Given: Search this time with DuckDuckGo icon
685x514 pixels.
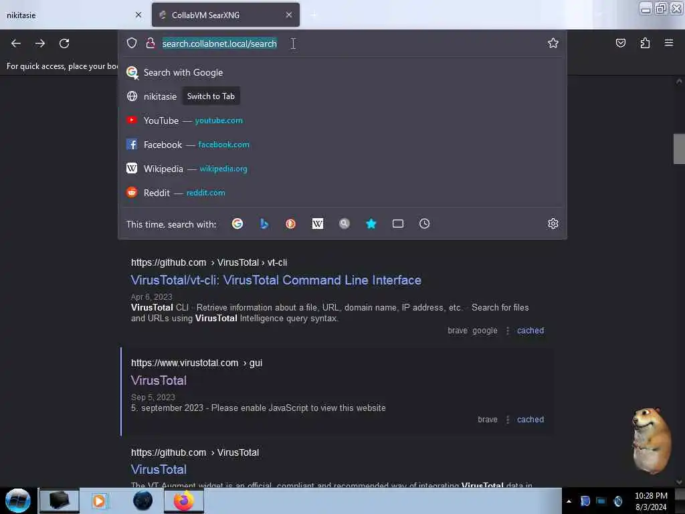Looking at the screenshot, I should [x=290, y=224].
